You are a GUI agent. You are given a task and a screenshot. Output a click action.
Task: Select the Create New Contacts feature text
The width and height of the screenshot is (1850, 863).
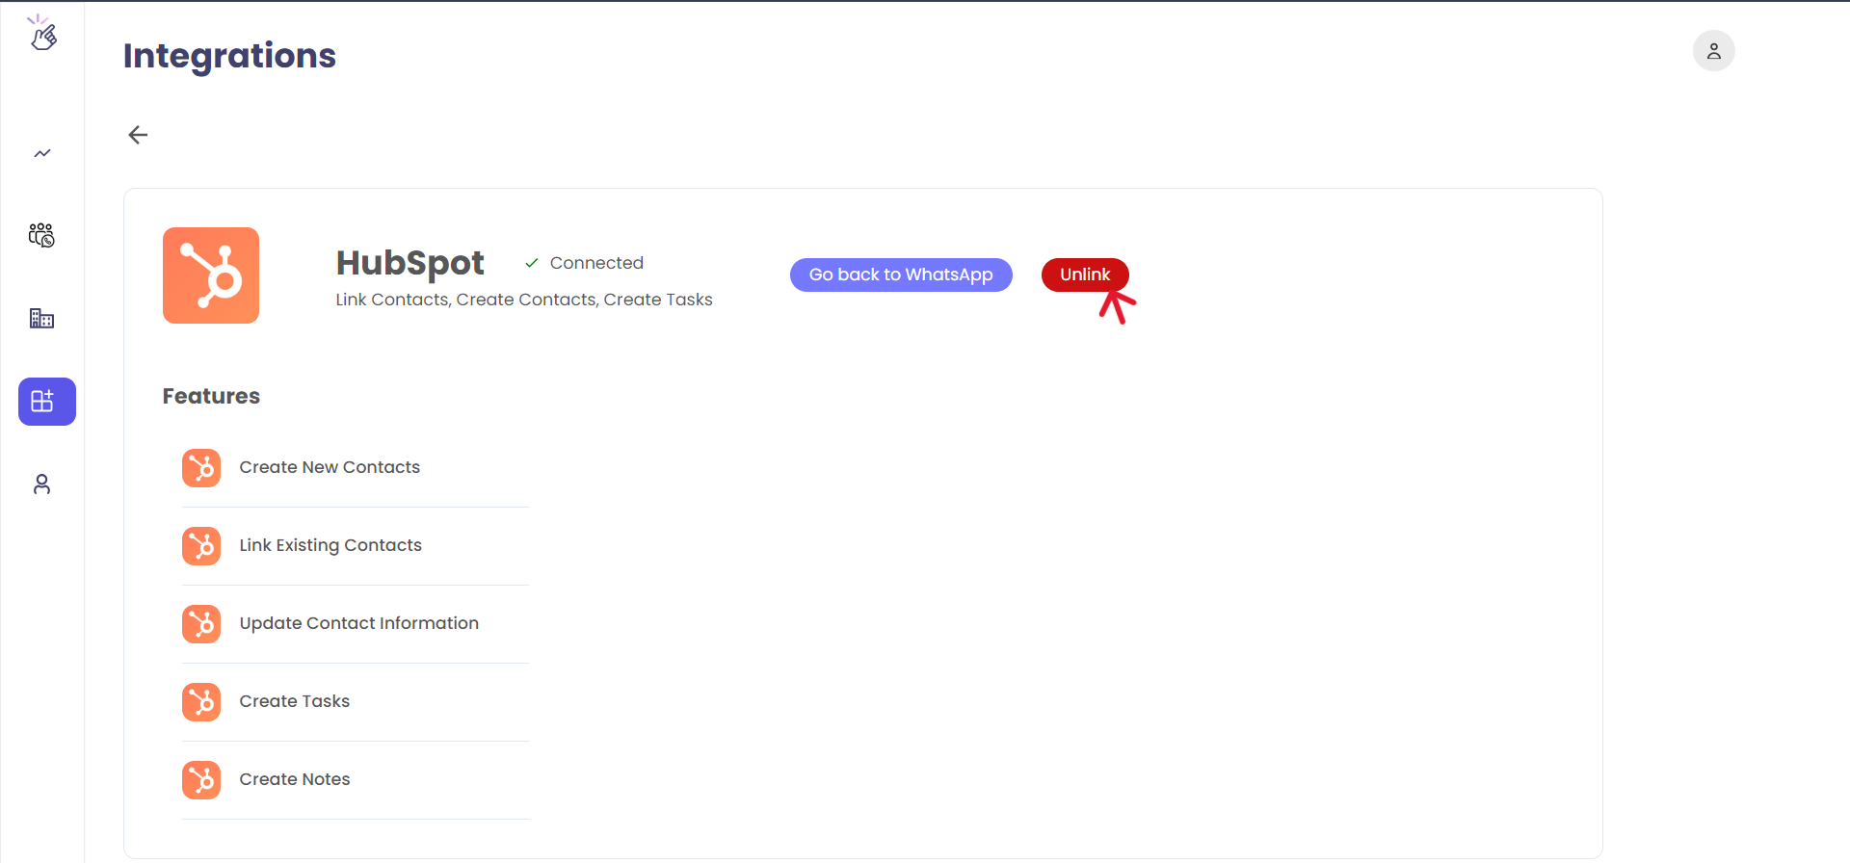pyautogui.click(x=330, y=467)
